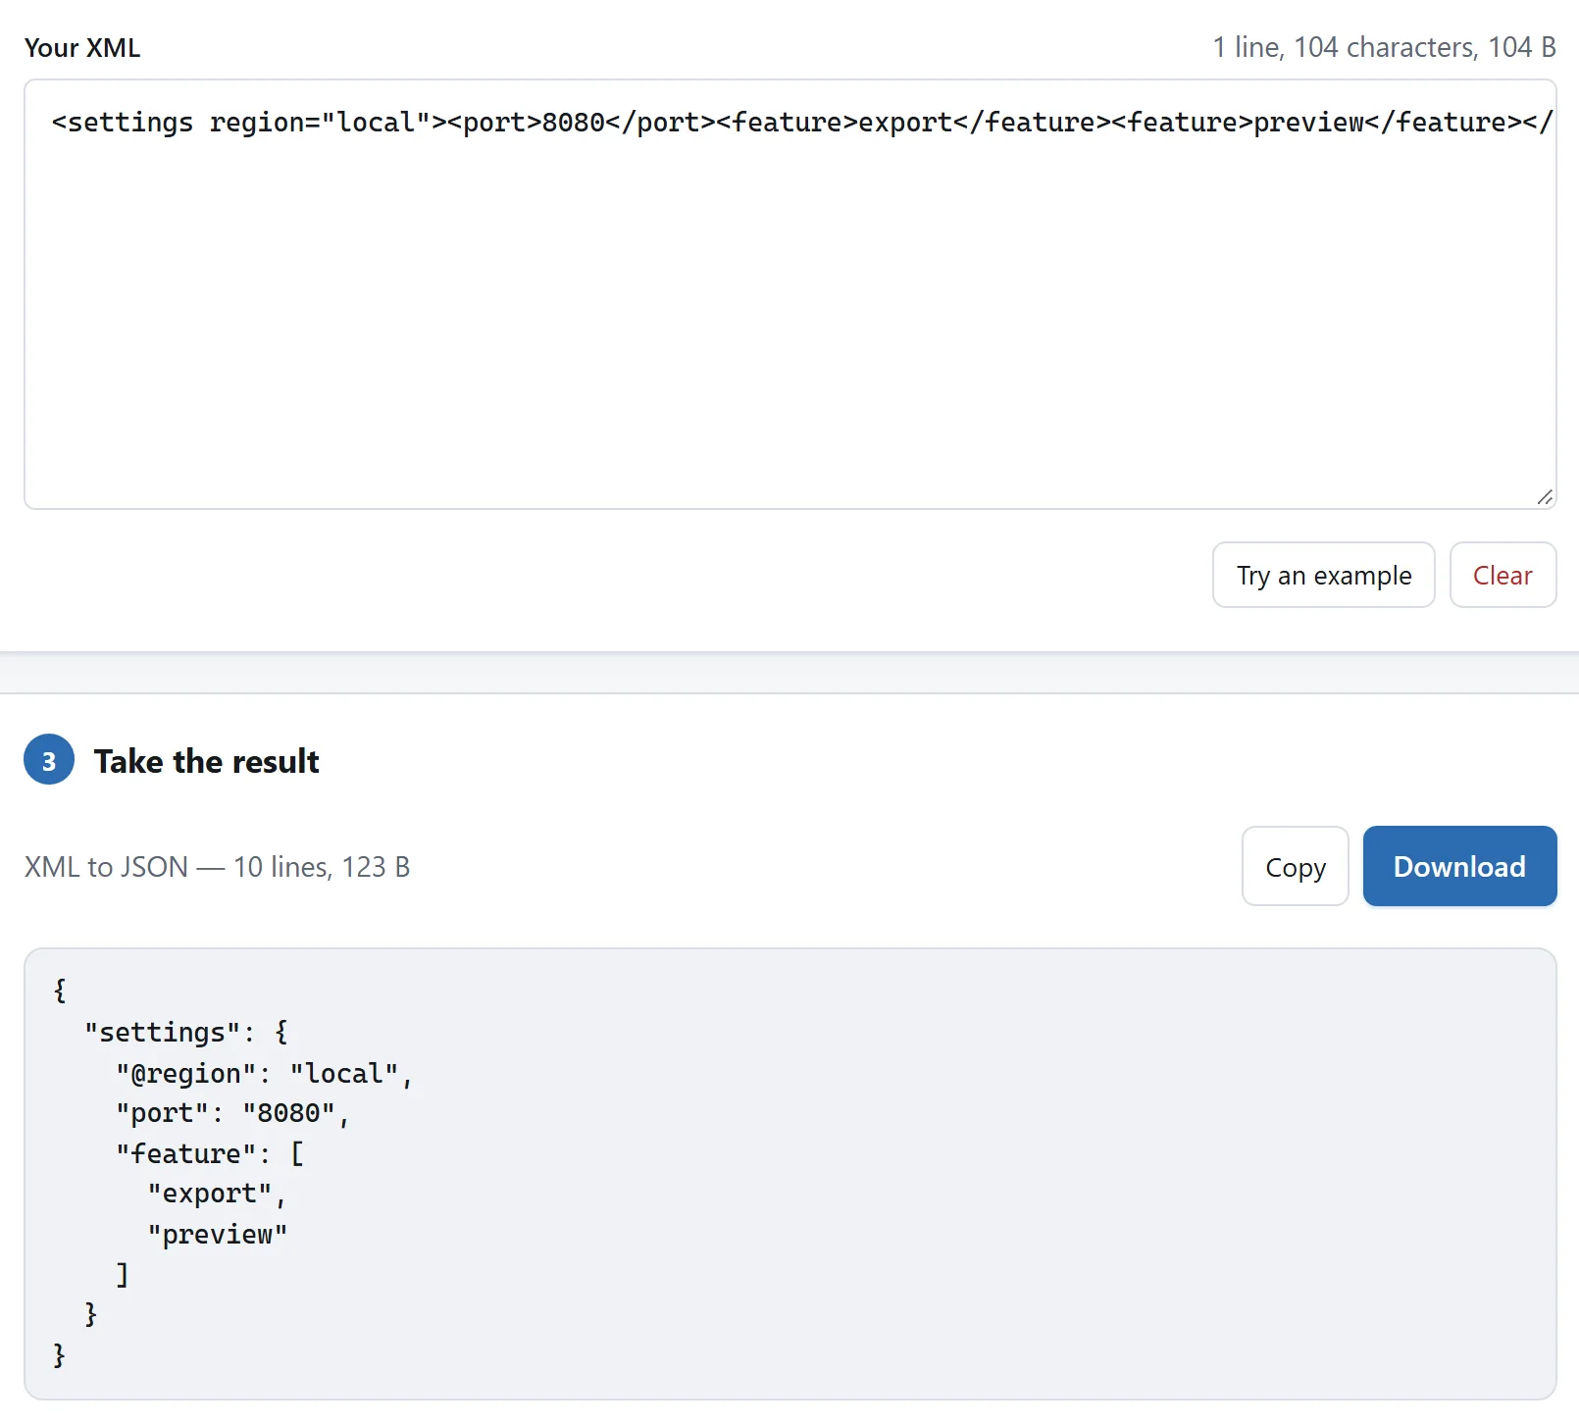Click the "@region": "local" output line

265,1073
